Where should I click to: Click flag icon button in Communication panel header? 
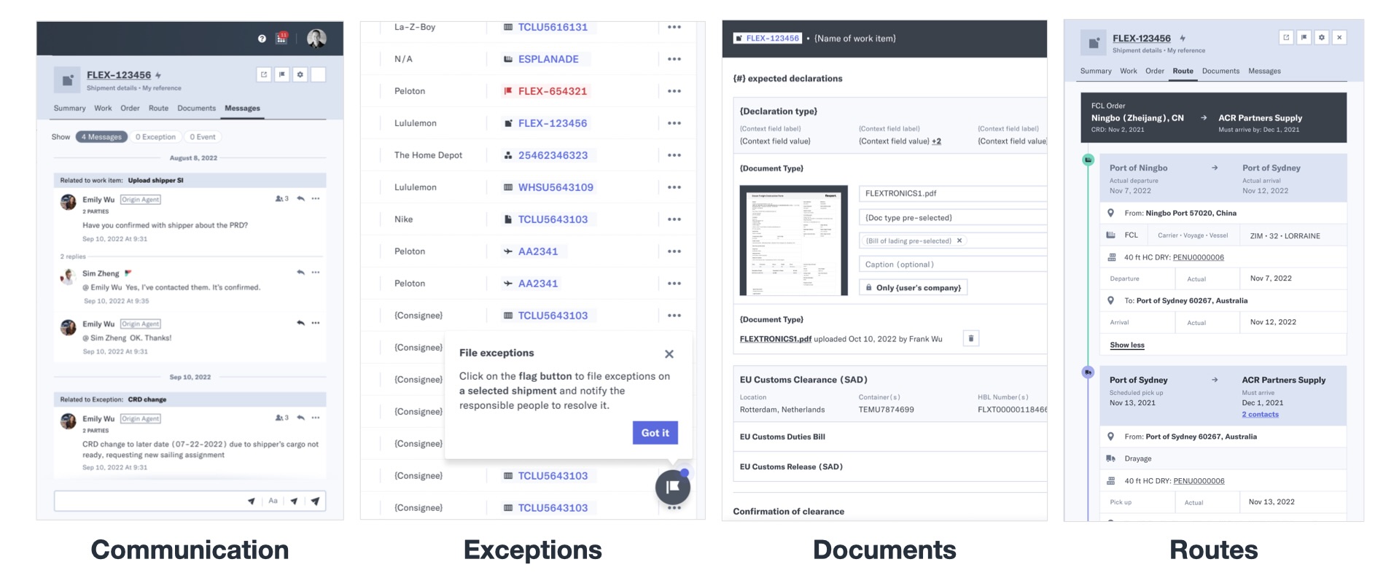pos(282,74)
